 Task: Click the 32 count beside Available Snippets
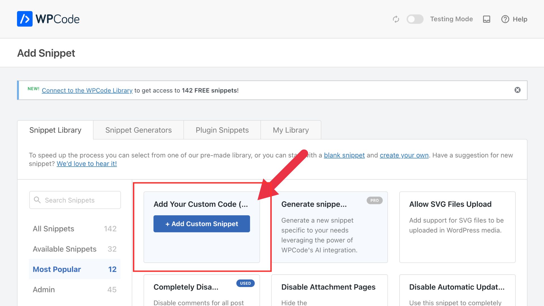tap(112, 249)
